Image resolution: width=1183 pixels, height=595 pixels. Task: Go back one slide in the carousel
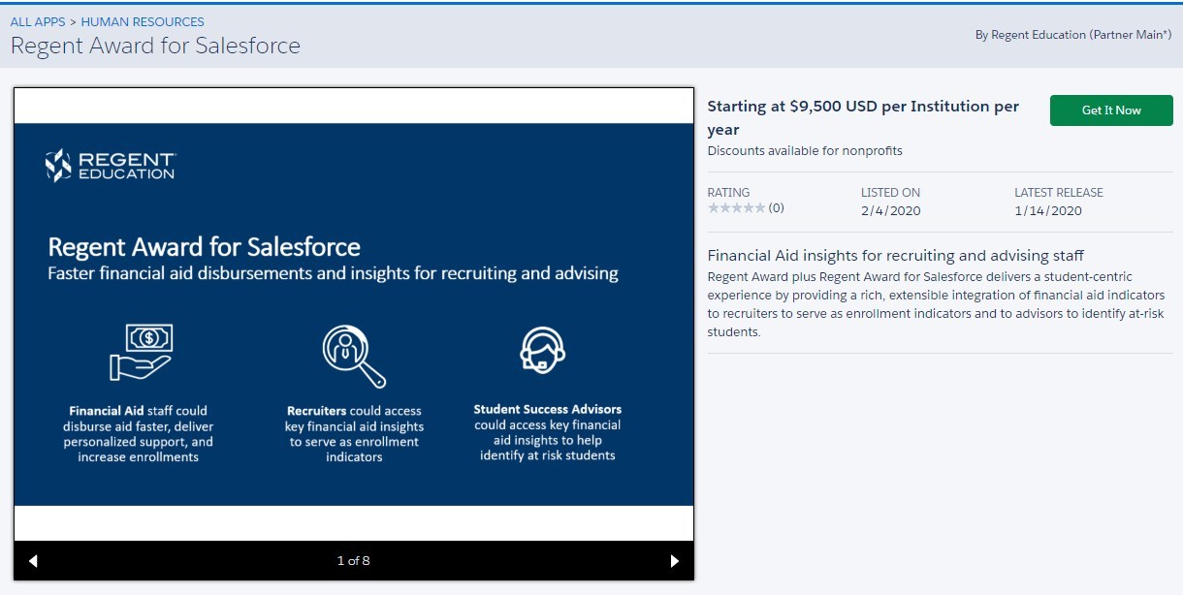point(32,560)
